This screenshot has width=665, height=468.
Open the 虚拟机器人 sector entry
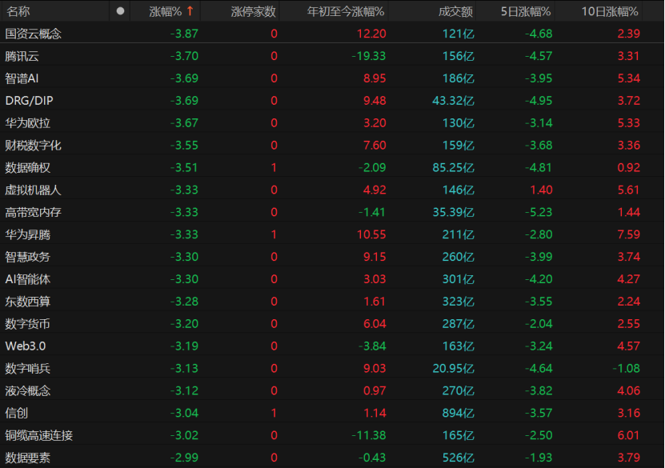[33, 190]
